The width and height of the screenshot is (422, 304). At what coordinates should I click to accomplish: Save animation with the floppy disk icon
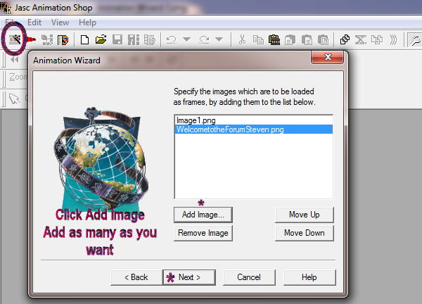click(x=117, y=40)
